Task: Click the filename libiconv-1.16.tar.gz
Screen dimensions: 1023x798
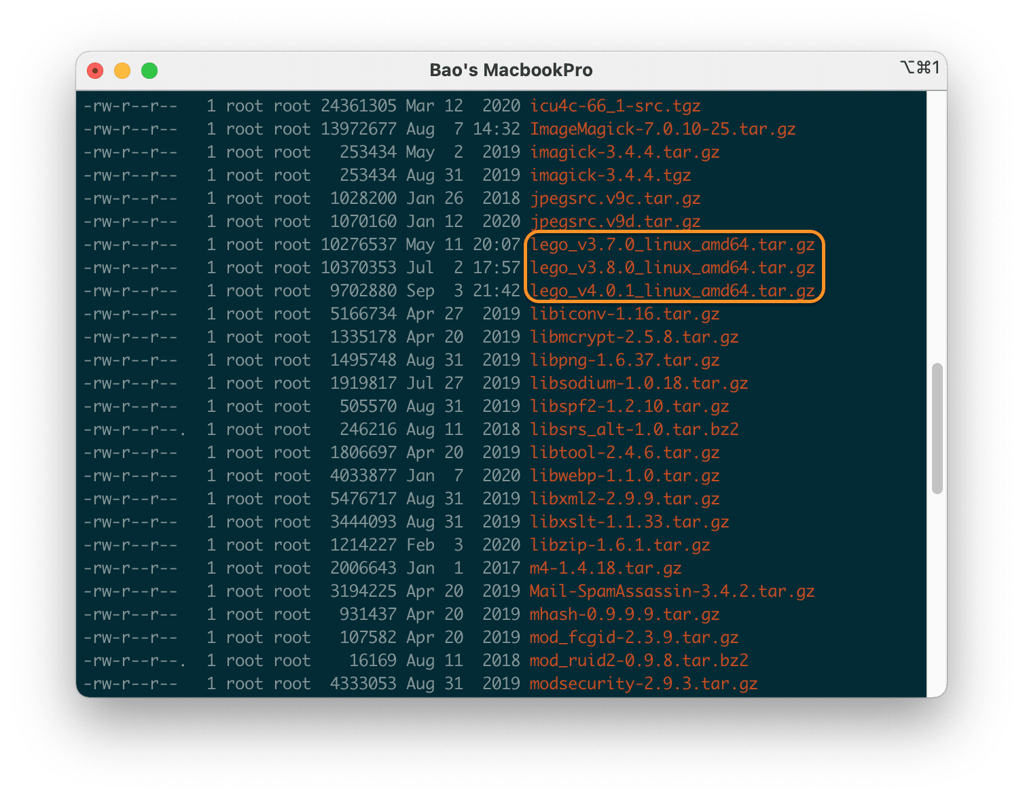Action: (x=624, y=315)
